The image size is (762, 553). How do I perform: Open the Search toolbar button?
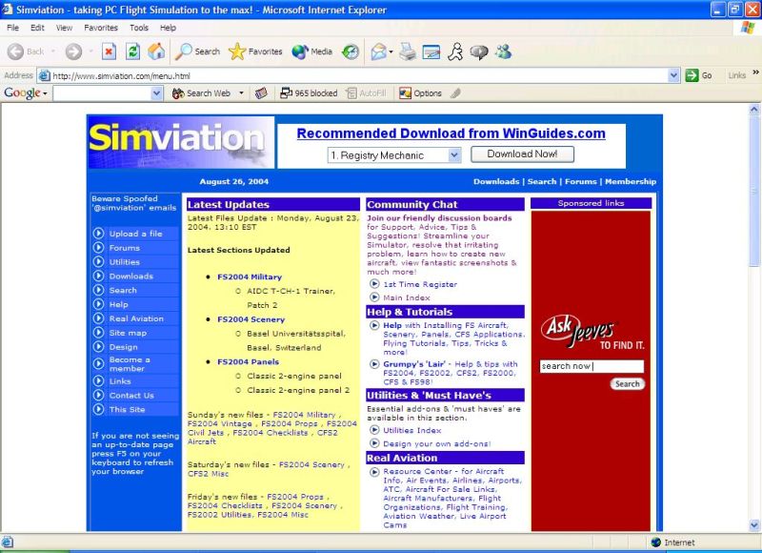click(x=197, y=51)
